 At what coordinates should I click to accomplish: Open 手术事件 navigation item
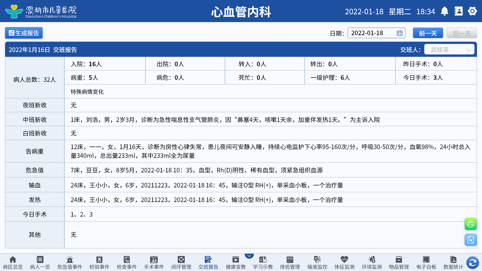154,262
